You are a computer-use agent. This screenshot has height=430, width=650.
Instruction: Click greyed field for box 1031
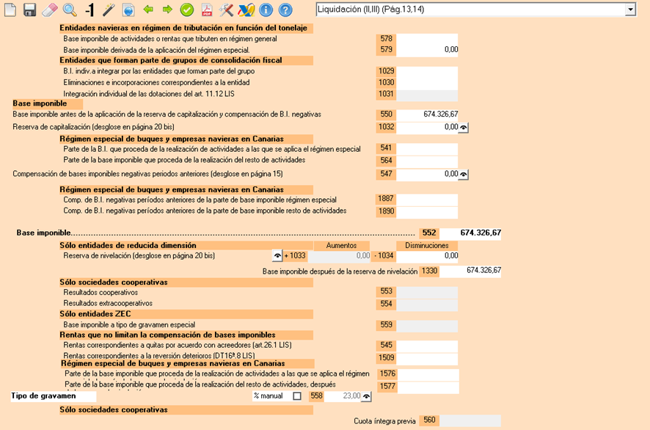click(427, 95)
